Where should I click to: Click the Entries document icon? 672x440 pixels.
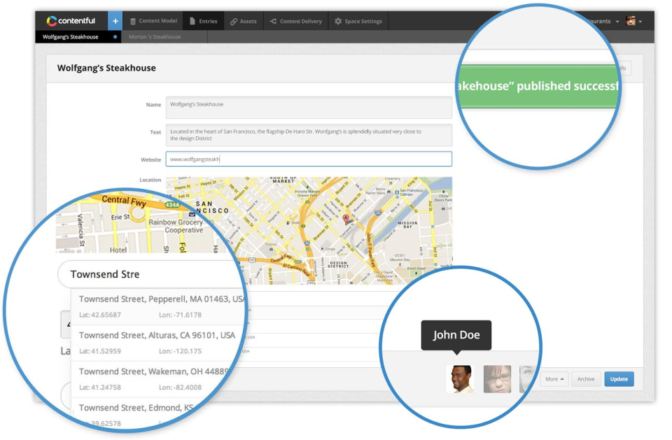[x=192, y=21]
